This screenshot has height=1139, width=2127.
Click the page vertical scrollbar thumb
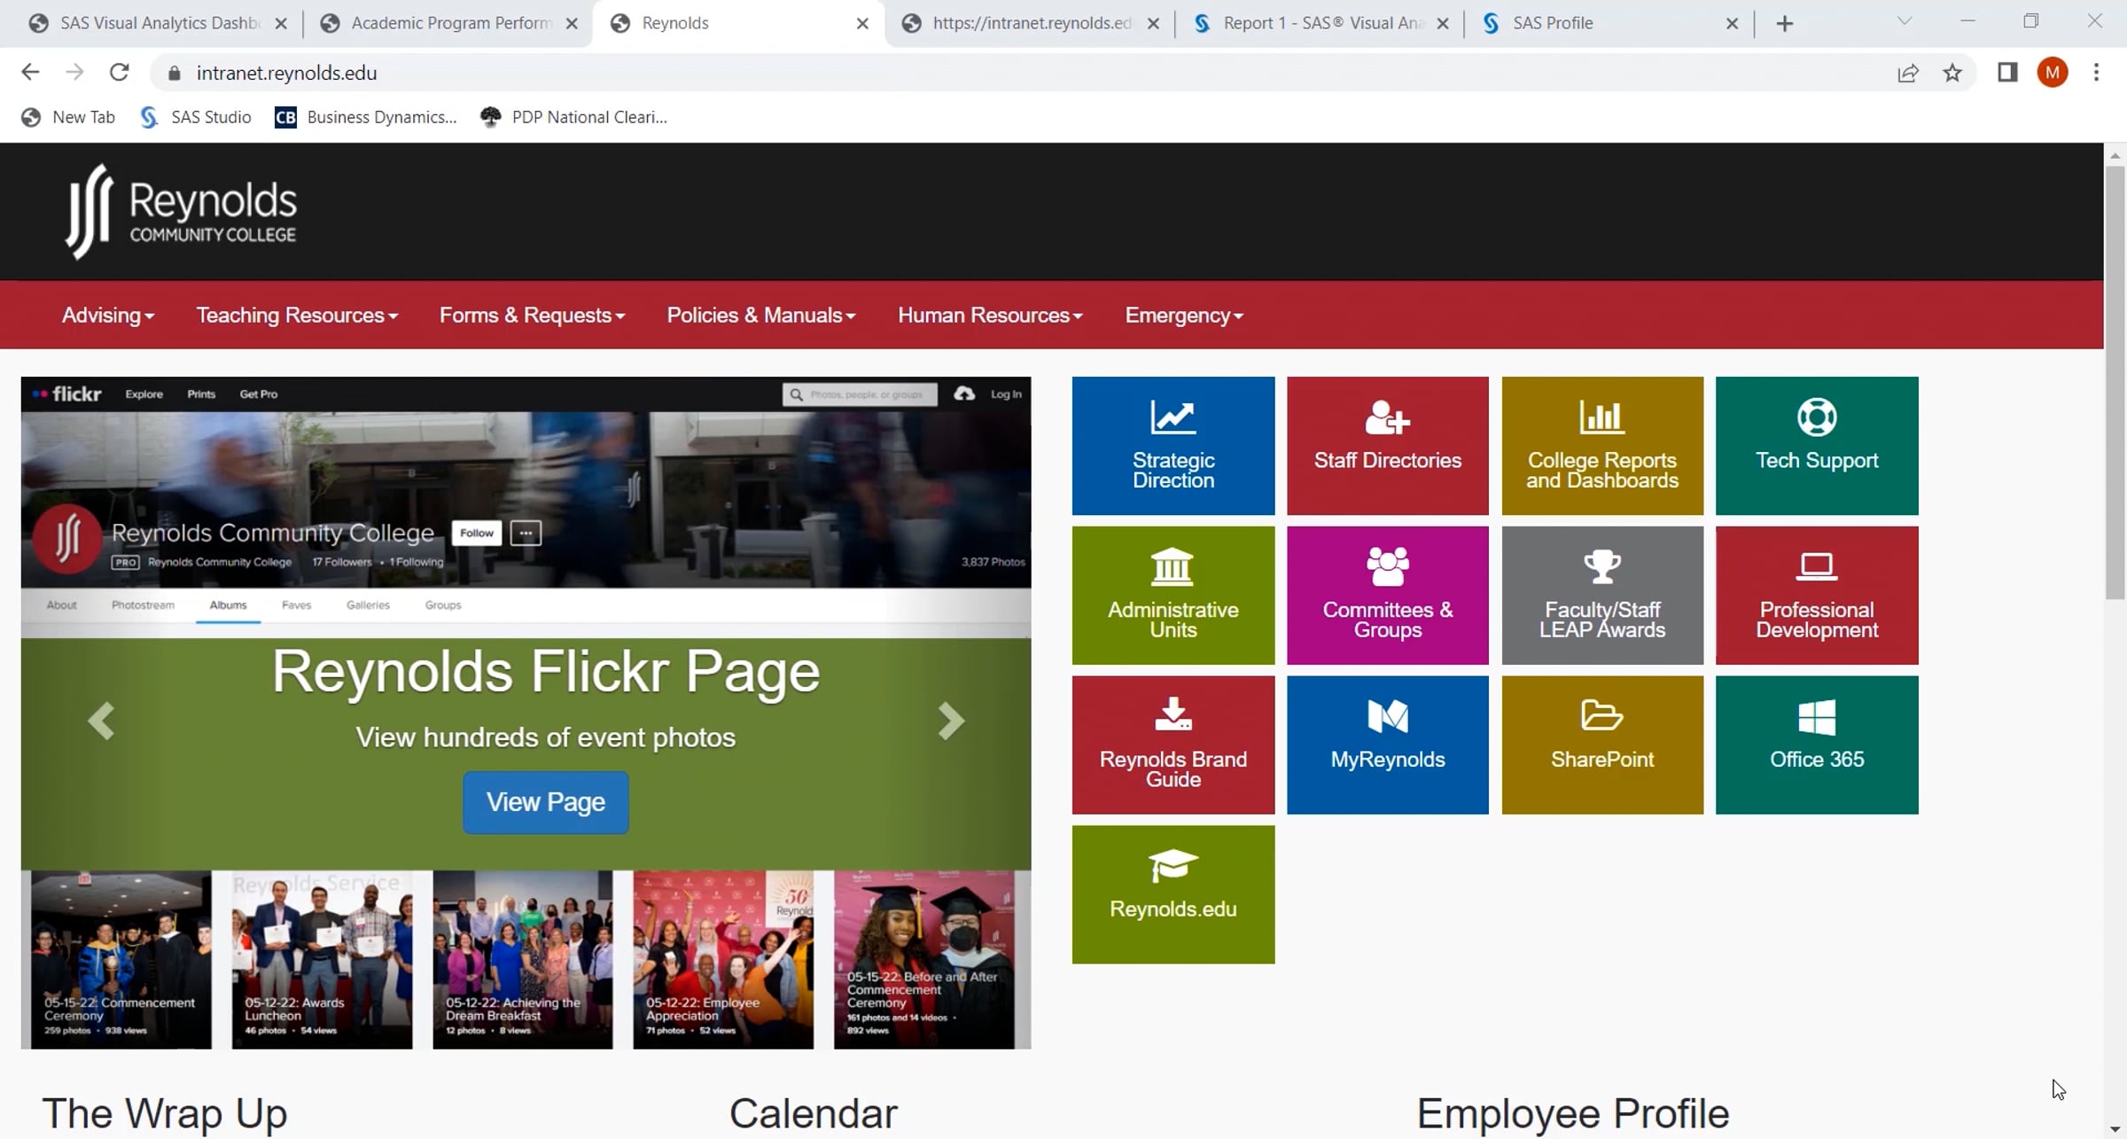(2115, 381)
